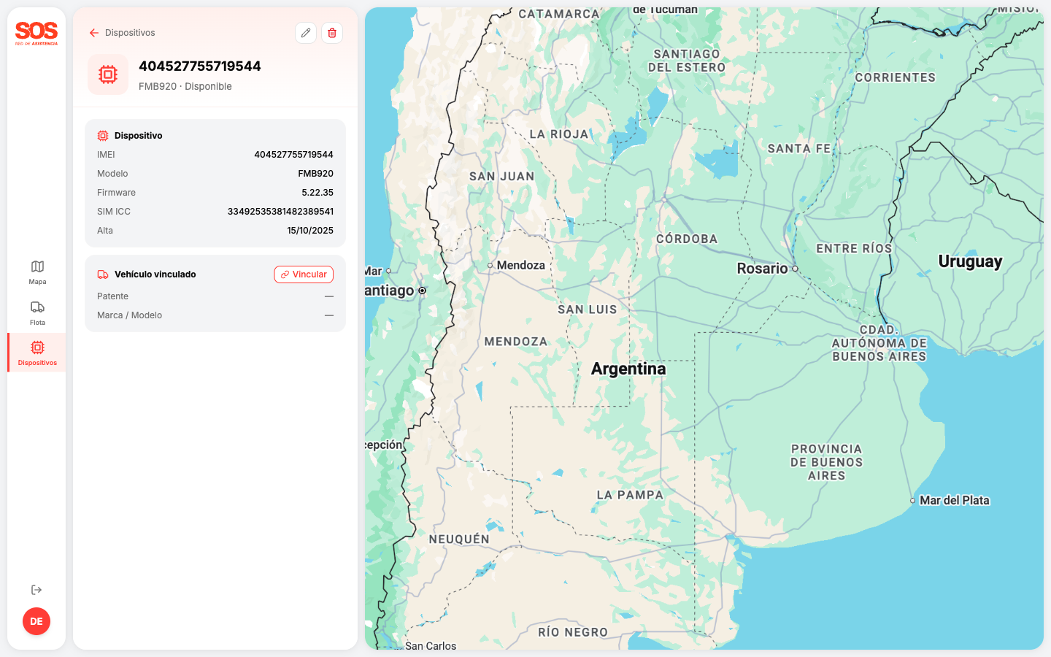Click the logout arrow icon above the avatar
The image size is (1051, 657).
coord(36,589)
